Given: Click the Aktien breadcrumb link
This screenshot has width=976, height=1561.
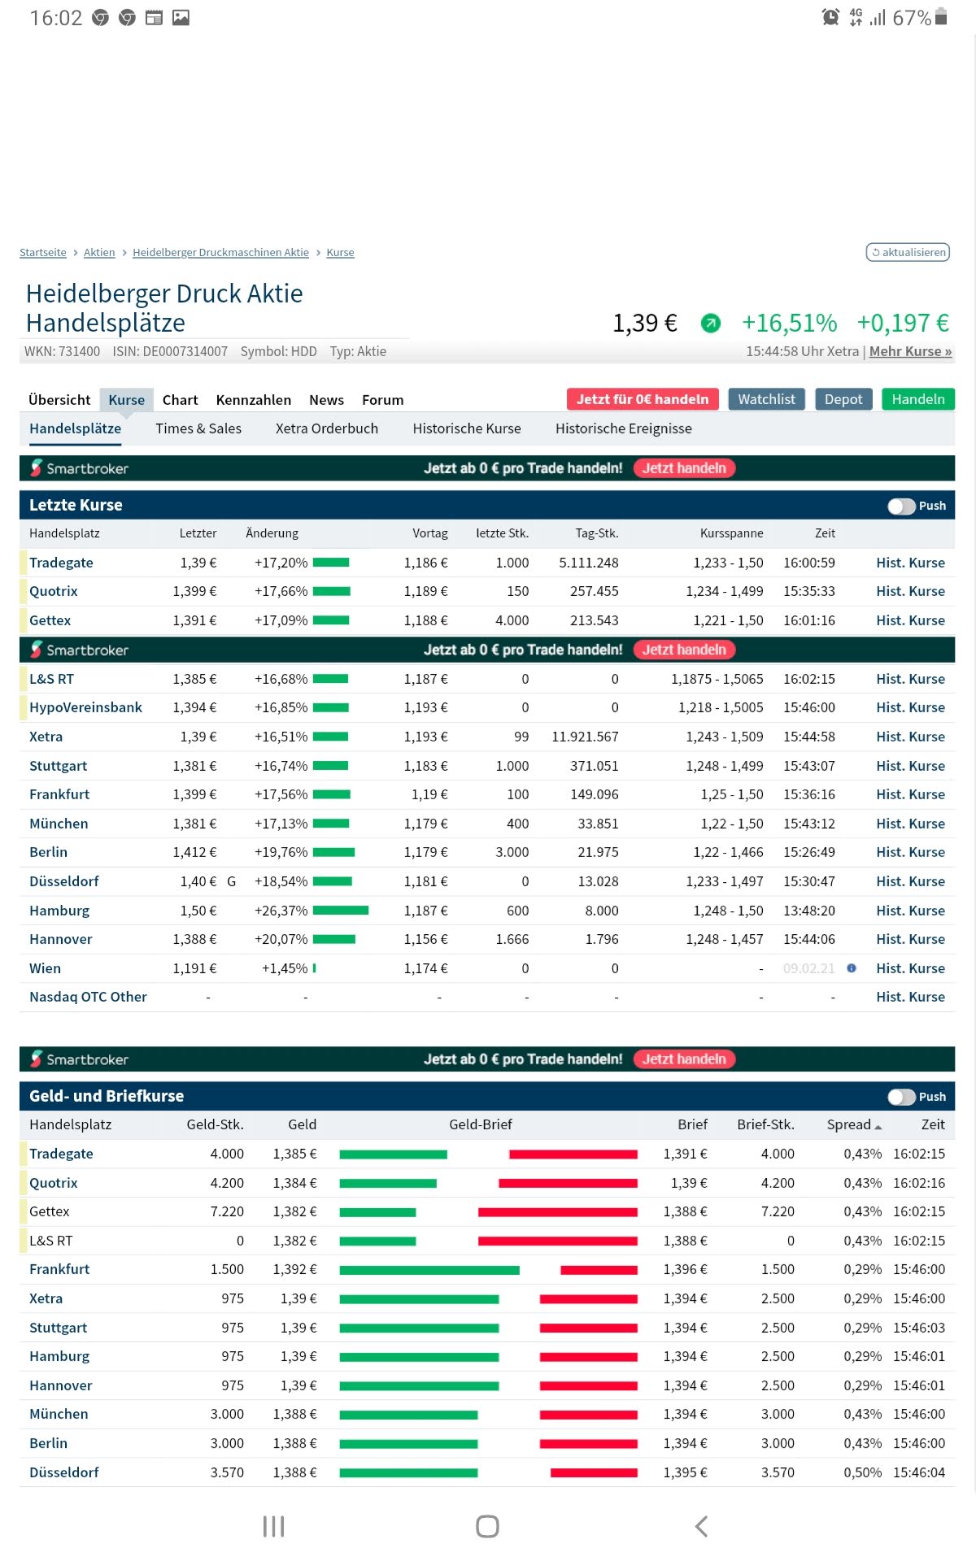Looking at the screenshot, I should [99, 253].
